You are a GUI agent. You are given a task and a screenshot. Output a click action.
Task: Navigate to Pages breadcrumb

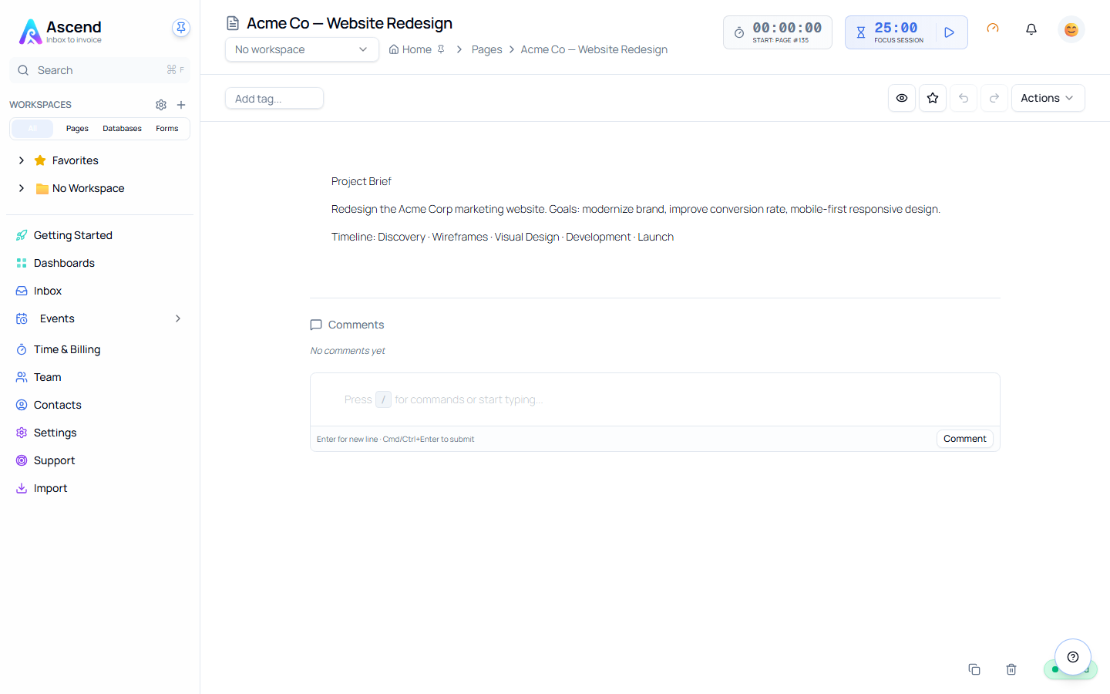(x=486, y=49)
